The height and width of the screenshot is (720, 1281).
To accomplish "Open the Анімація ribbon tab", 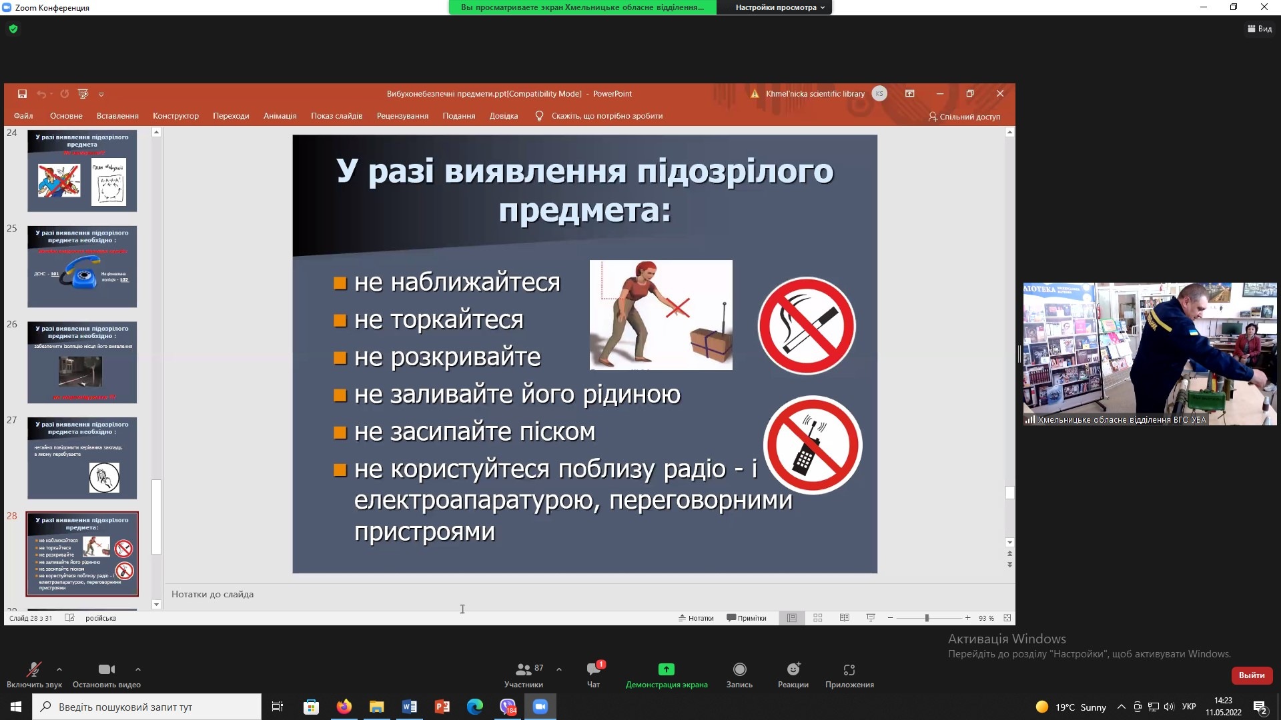I will (x=280, y=116).
